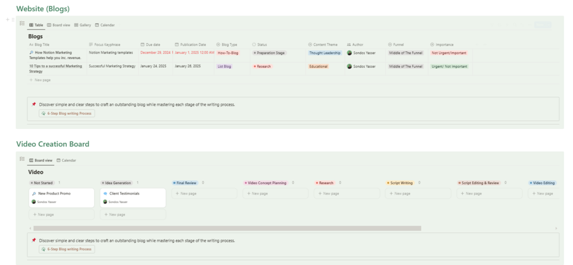The image size is (573, 265).
Task: Click the pushpin icon in the blog callout
Action: 34,104
